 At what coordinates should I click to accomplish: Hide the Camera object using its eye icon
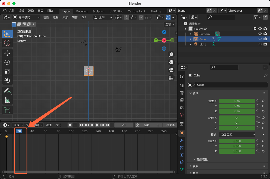[260, 34]
